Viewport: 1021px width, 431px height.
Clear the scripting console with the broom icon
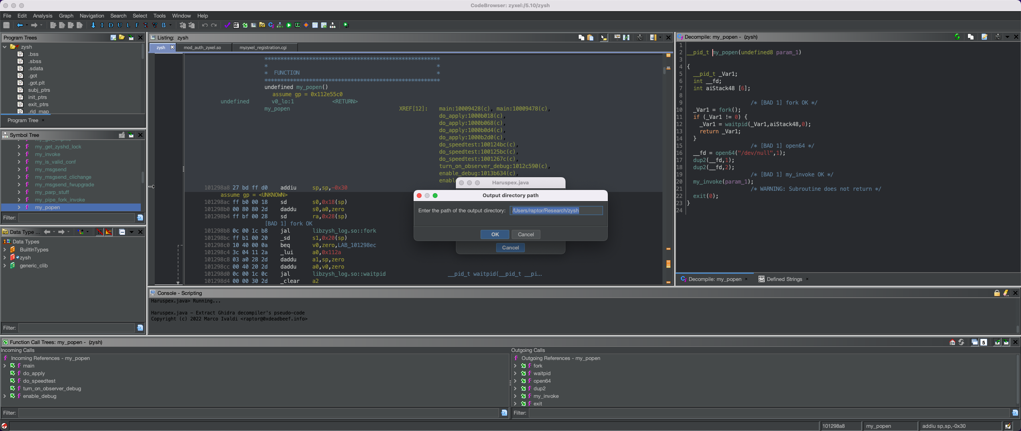1006,293
